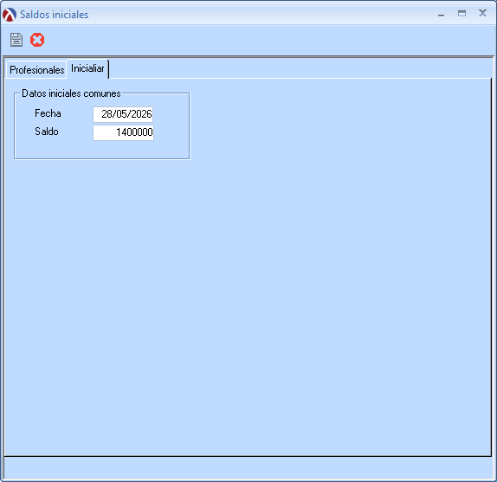Screen dimensions: 497x482
Task: Maximize the Saldos iniciales window
Action: point(461,14)
